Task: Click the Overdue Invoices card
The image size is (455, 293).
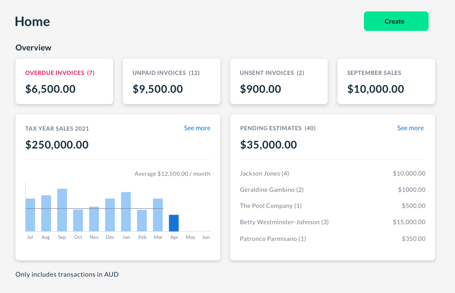Action: 64,81
